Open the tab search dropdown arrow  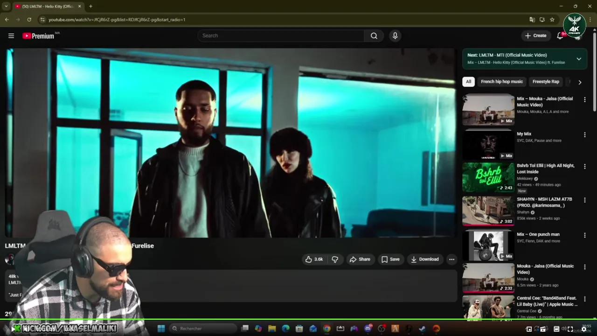[6, 6]
